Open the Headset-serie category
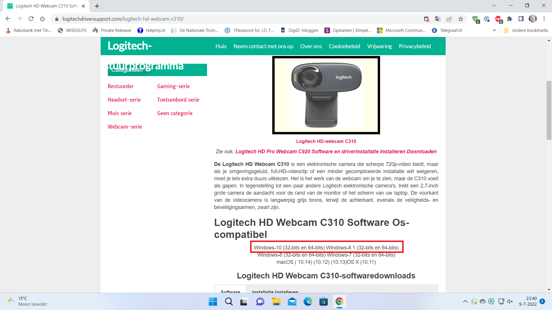The image size is (552, 310). pos(124,100)
